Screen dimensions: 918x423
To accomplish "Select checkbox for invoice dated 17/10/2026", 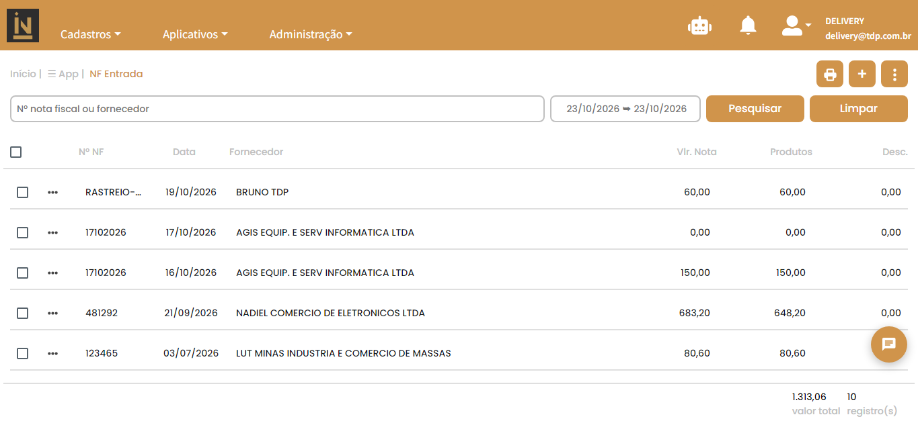I will click(22, 233).
